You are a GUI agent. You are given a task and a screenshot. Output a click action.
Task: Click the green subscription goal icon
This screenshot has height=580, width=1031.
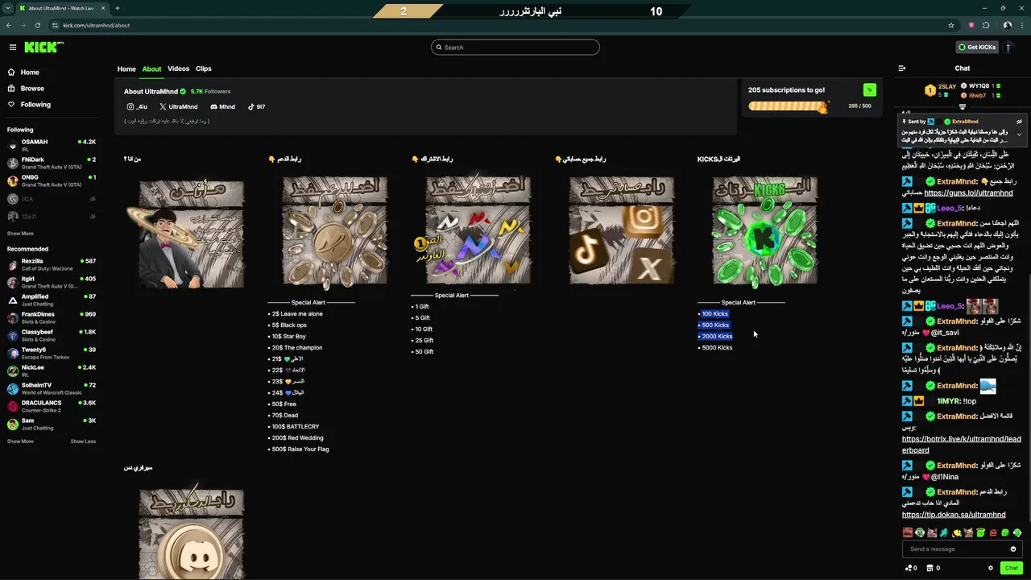click(869, 90)
